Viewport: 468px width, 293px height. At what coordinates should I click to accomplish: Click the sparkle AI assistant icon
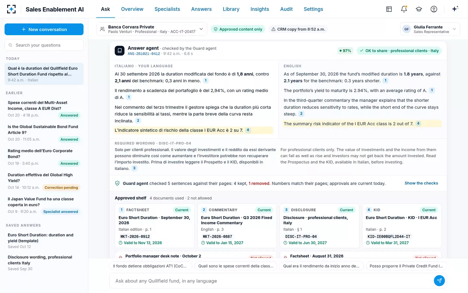455,9
